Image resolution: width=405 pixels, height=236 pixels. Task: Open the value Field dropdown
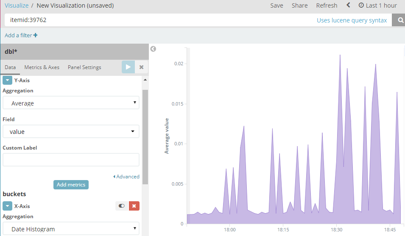[x=71, y=131]
